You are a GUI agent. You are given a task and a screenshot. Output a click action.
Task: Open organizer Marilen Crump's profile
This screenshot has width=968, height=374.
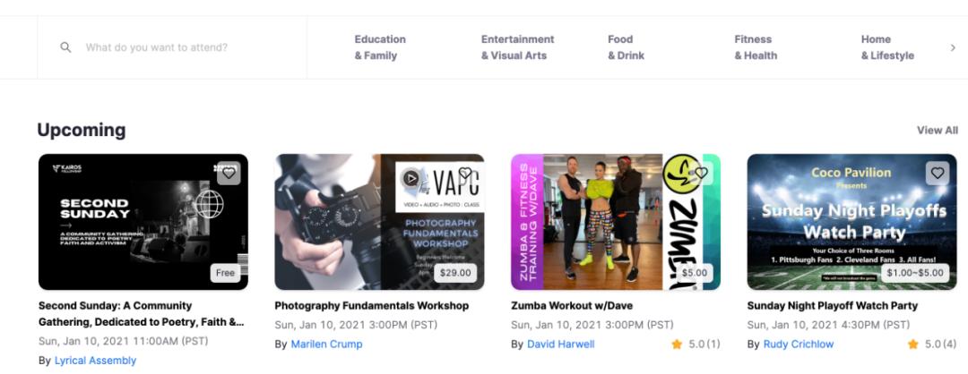click(x=326, y=344)
